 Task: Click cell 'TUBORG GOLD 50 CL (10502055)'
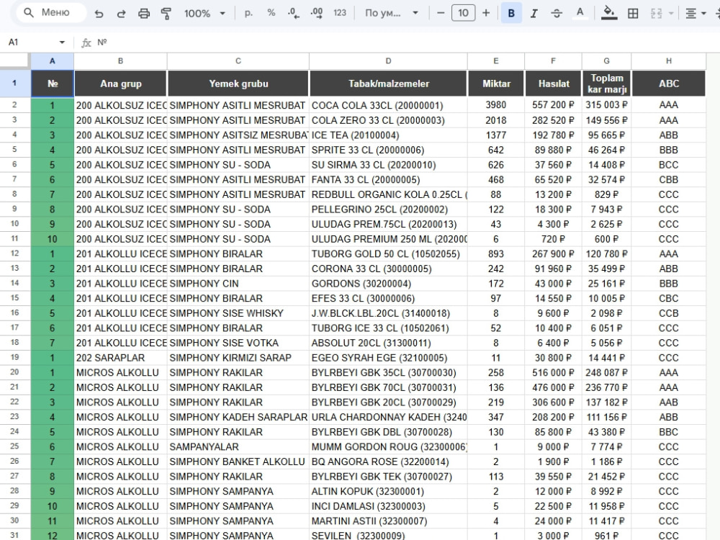[x=388, y=254]
